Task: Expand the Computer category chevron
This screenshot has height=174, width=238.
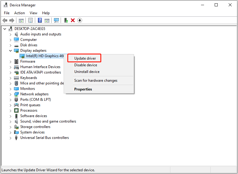Action: pos(10,40)
